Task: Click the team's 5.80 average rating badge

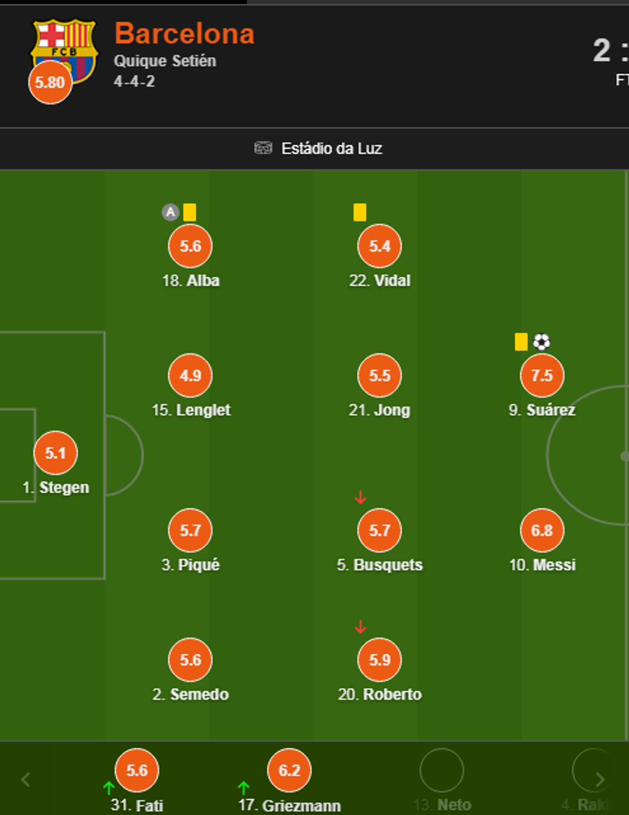Action: [50, 83]
